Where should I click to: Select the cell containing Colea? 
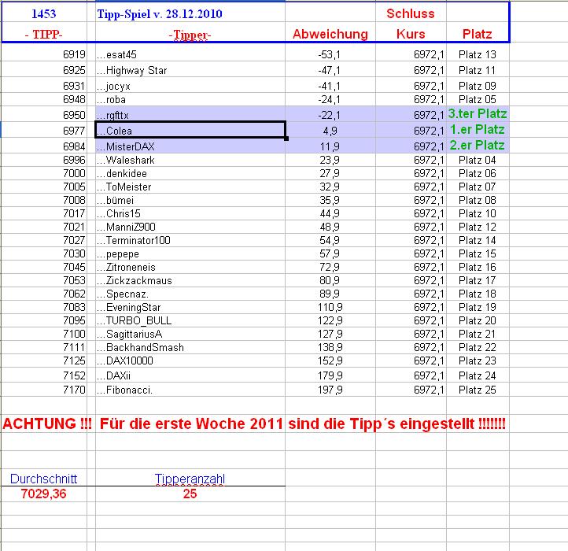click(x=190, y=130)
